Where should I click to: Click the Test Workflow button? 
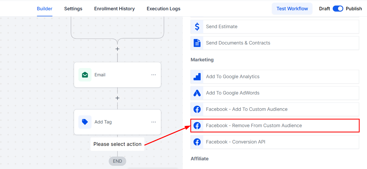coord(292,9)
